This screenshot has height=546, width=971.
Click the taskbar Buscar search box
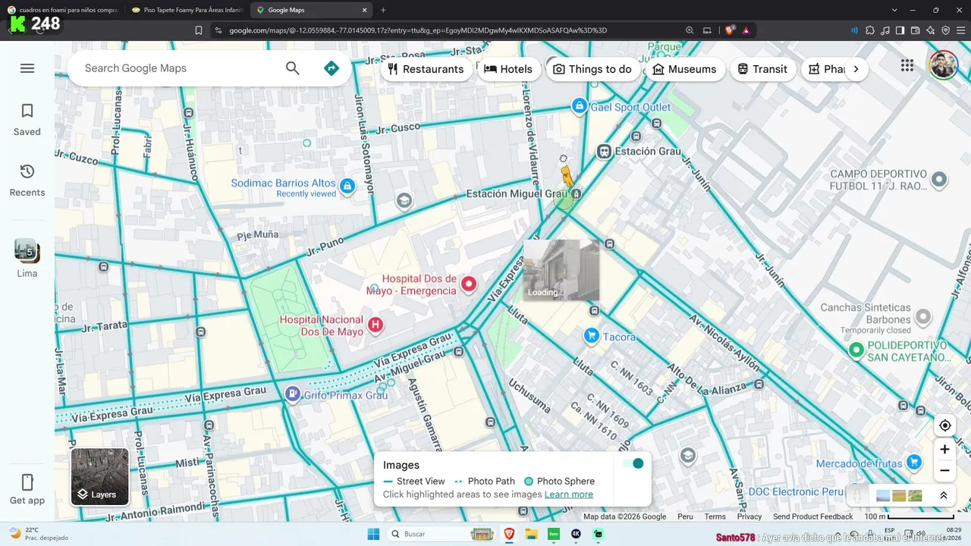(442, 534)
